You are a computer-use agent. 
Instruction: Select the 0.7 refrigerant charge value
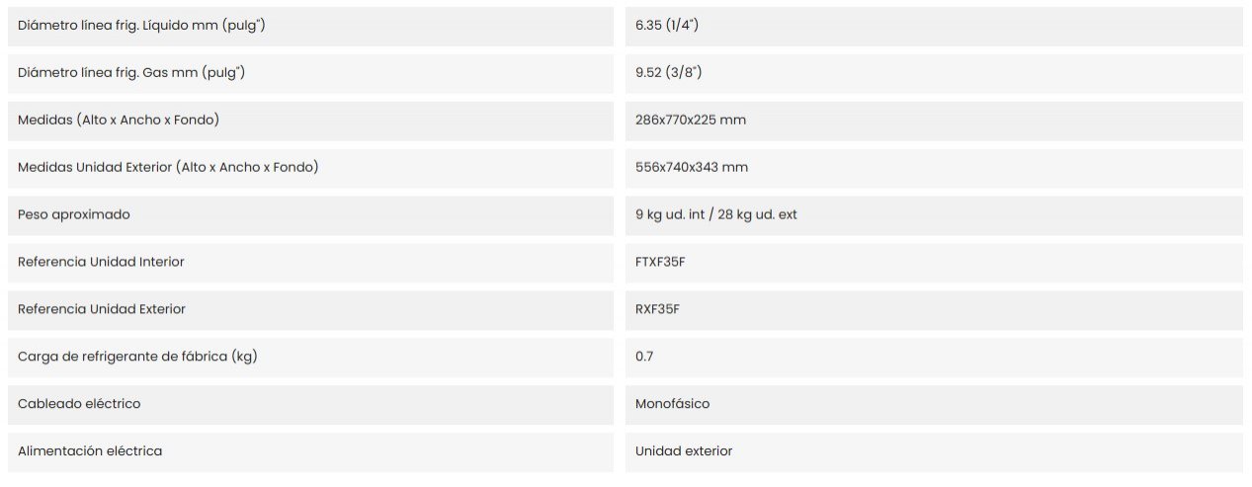point(934,358)
